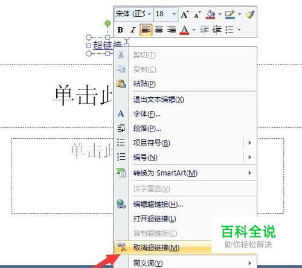
Task: Decrease indent level icon
Action: pyautogui.click(x=204, y=30)
